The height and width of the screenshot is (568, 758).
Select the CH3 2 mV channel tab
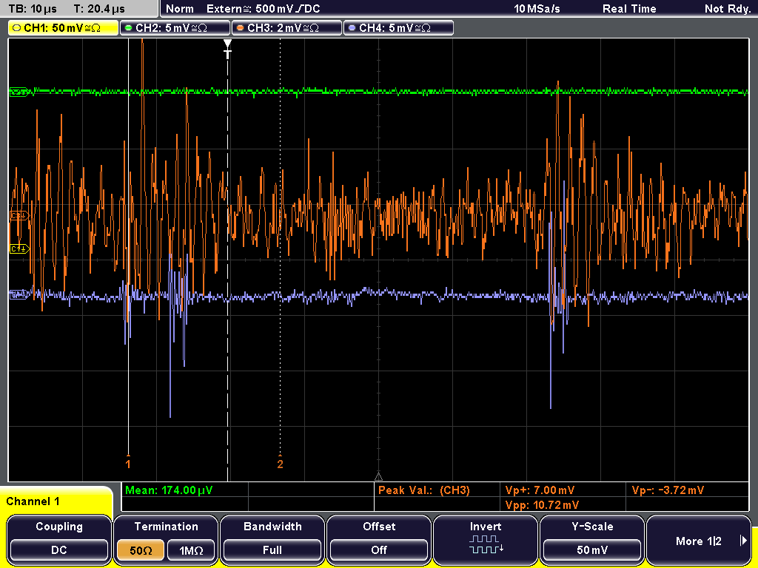(286, 28)
